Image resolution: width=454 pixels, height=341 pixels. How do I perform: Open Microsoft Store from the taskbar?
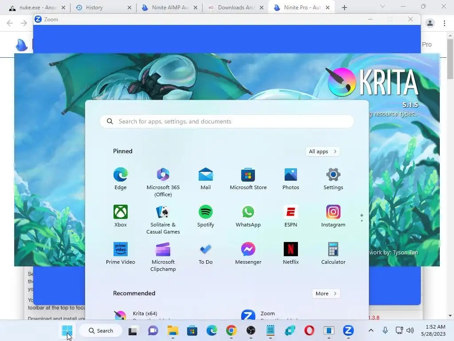(x=192, y=330)
